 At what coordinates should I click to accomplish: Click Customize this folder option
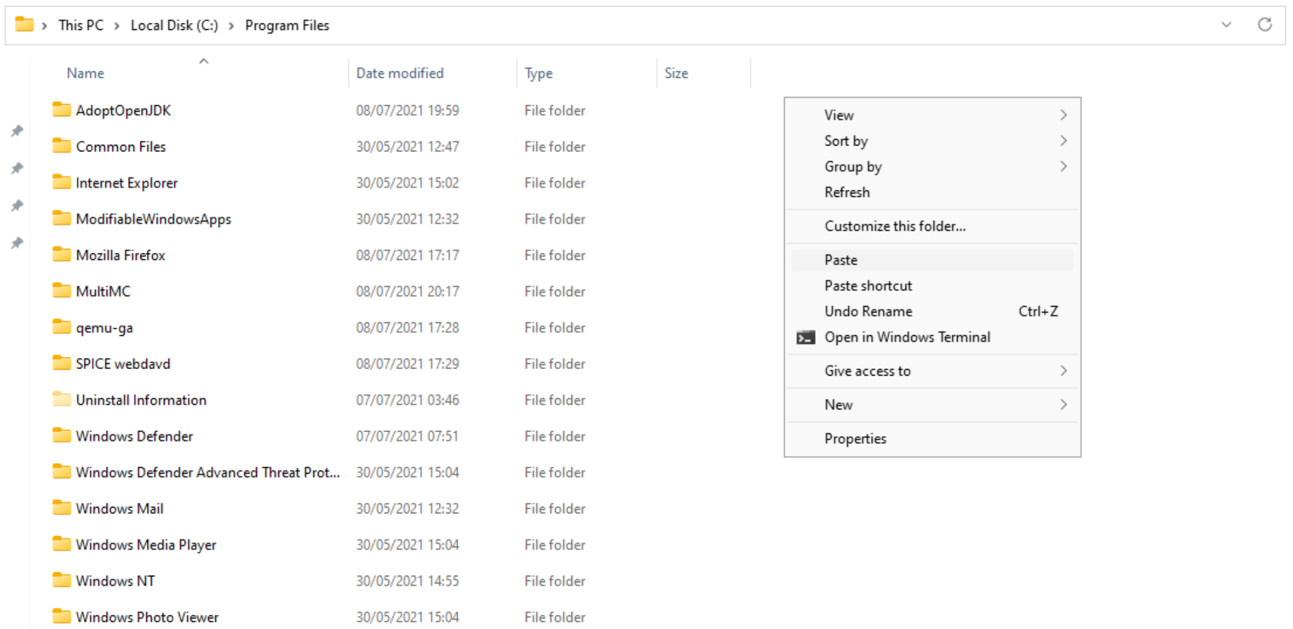click(x=895, y=226)
